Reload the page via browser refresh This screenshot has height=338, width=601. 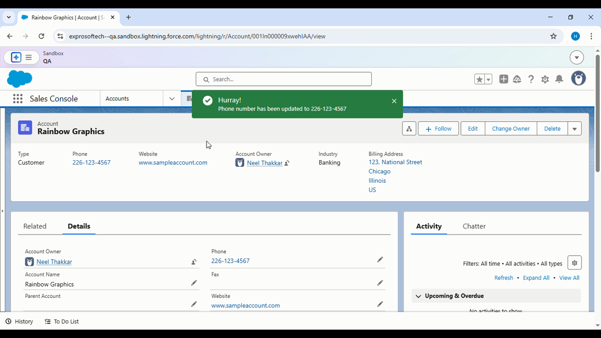tap(41, 36)
